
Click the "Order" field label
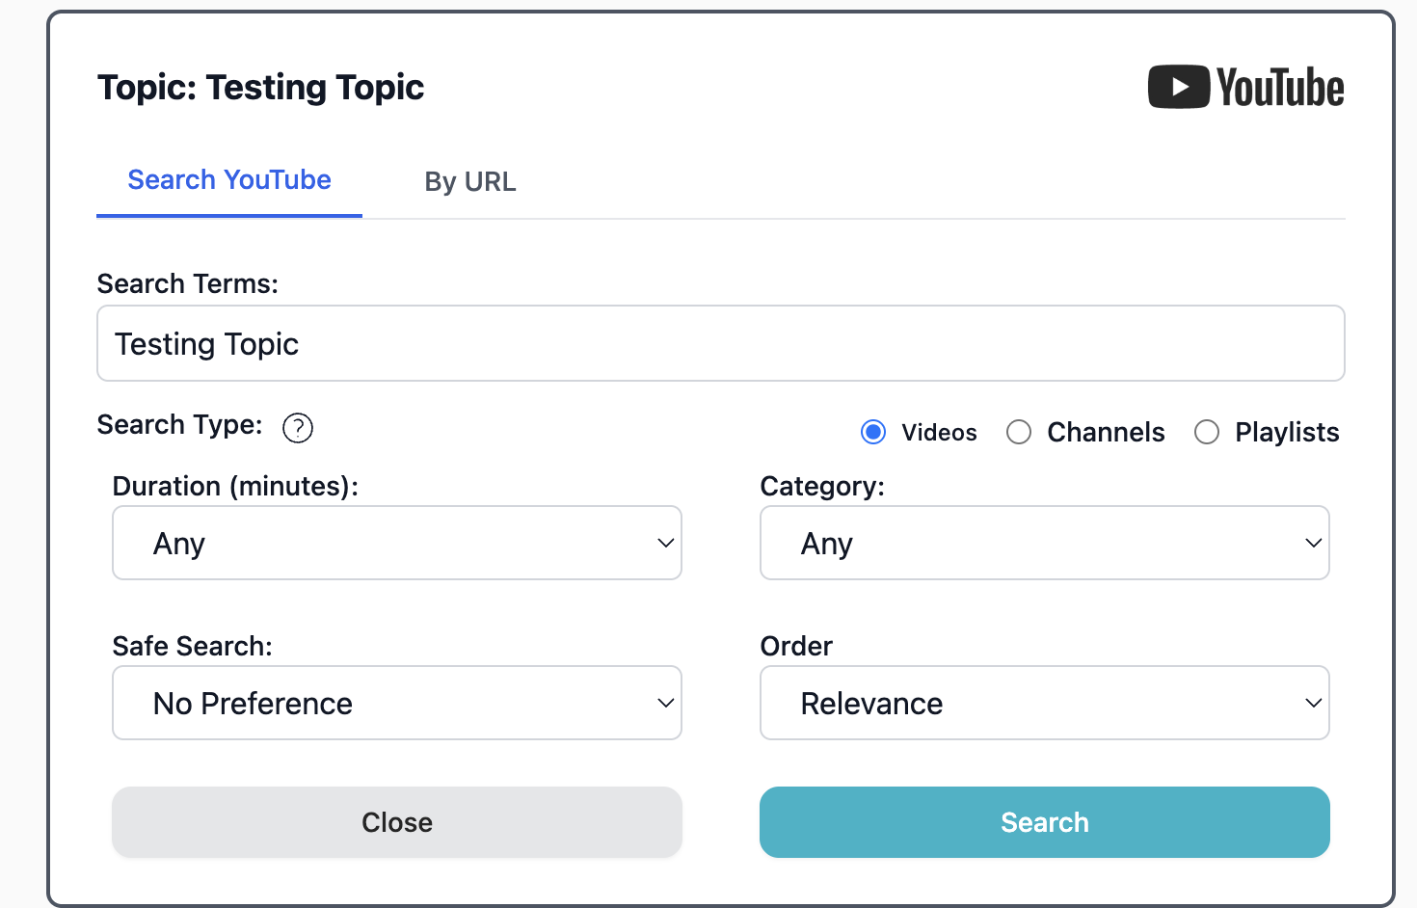796,647
